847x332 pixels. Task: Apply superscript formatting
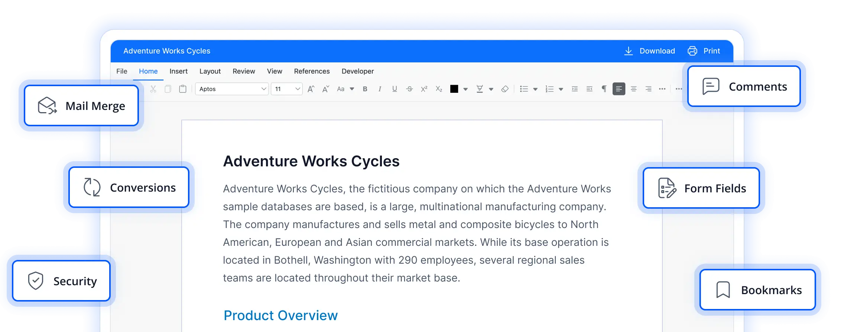pos(423,88)
